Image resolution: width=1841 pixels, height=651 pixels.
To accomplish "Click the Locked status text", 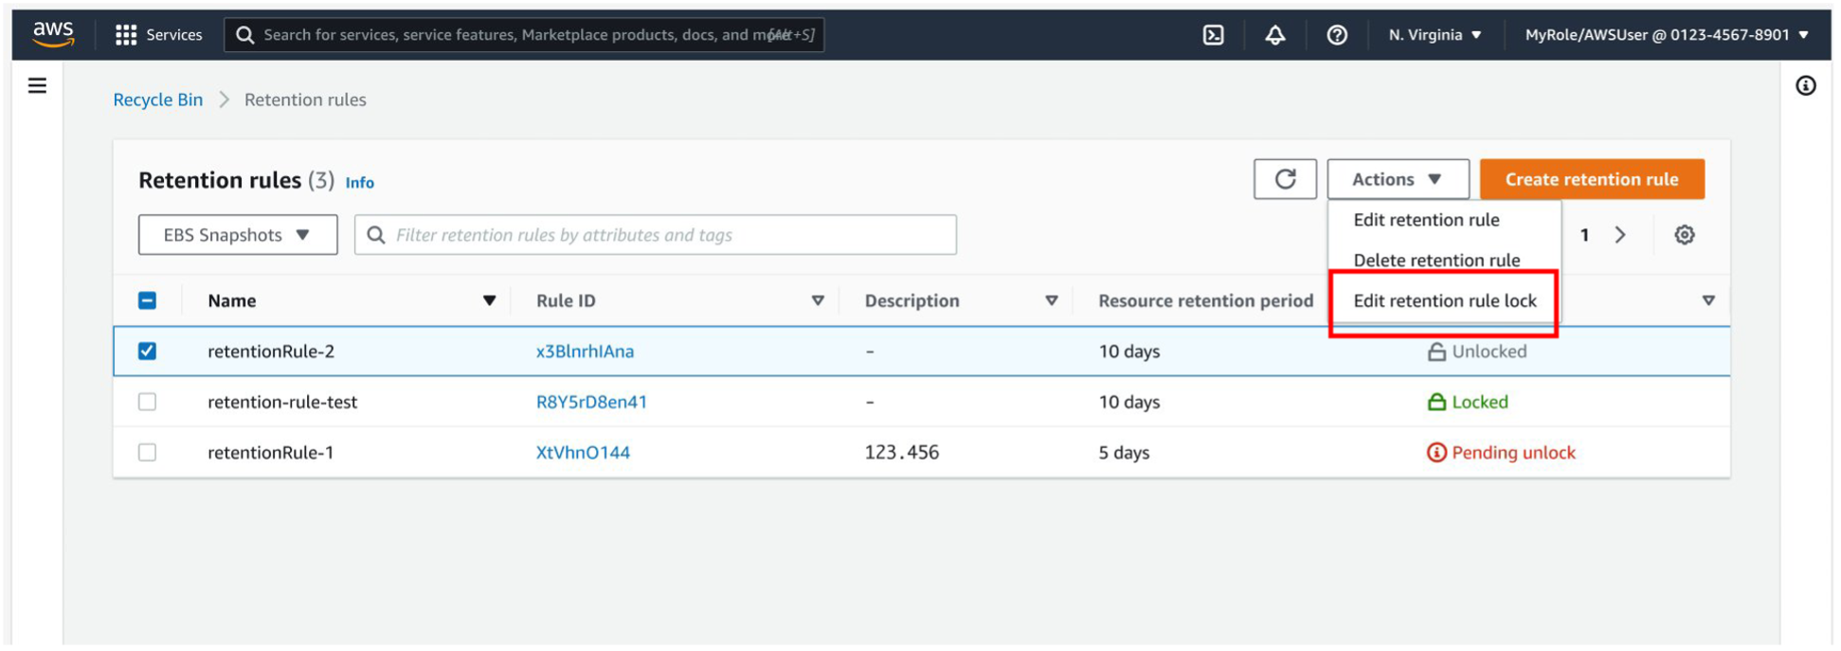I will [x=1480, y=402].
